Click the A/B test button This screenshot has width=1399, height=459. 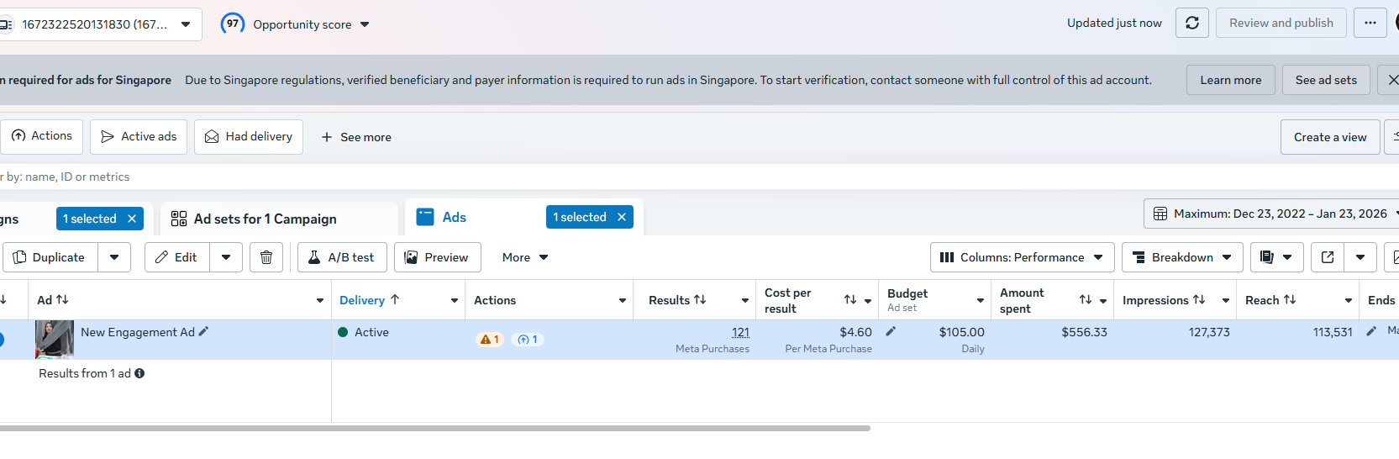coord(341,257)
